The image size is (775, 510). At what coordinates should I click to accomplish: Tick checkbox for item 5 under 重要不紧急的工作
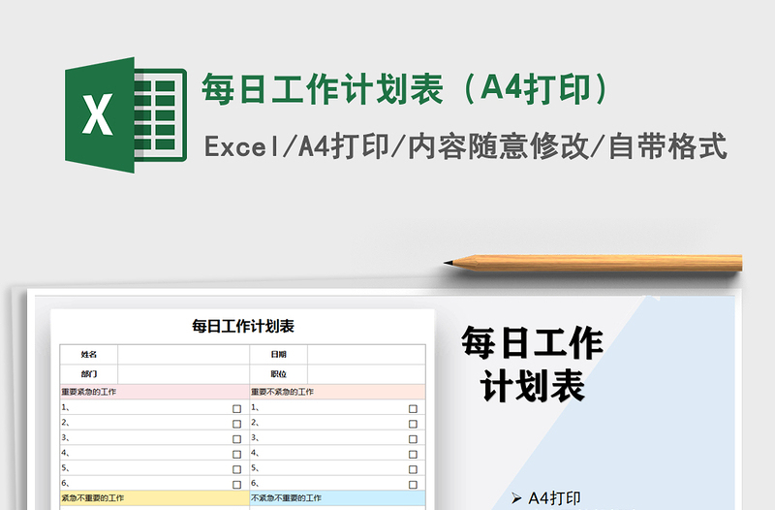pyautogui.click(x=413, y=469)
